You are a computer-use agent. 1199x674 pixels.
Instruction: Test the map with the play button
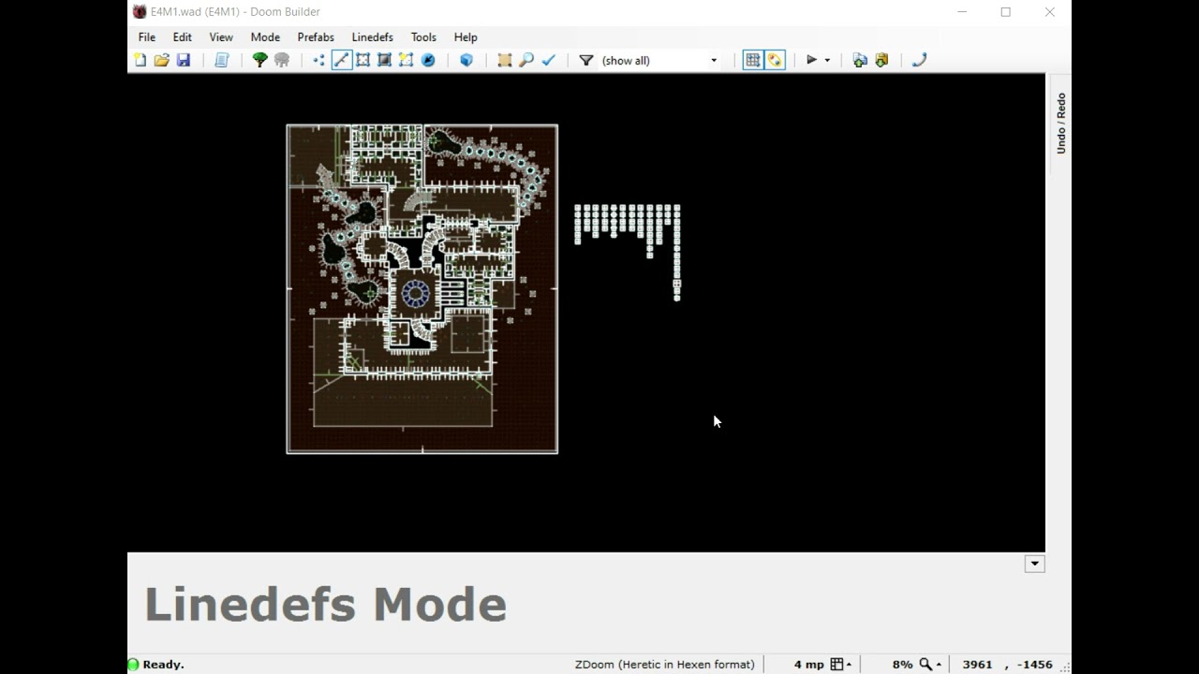[812, 60]
